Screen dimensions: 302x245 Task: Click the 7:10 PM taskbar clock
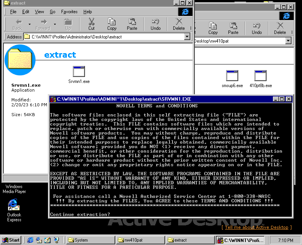coord(286,240)
